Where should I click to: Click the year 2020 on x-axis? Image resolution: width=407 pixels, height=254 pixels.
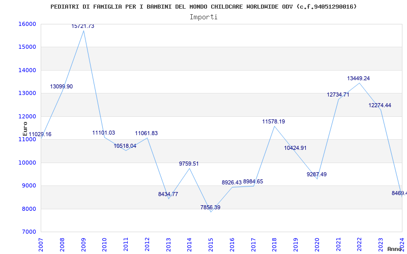(317, 244)
